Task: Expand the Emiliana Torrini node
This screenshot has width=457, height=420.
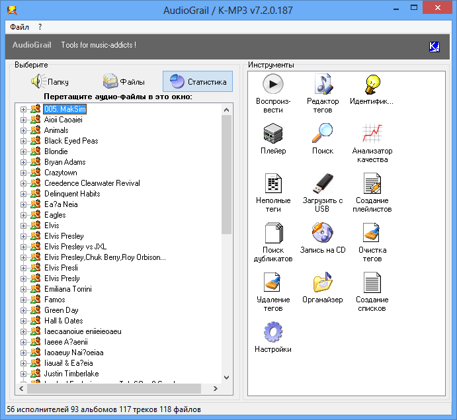Action: click(x=23, y=290)
